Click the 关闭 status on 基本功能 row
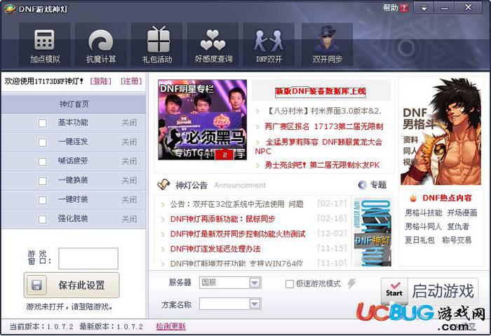This screenshot has height=336, width=491. 129,123
